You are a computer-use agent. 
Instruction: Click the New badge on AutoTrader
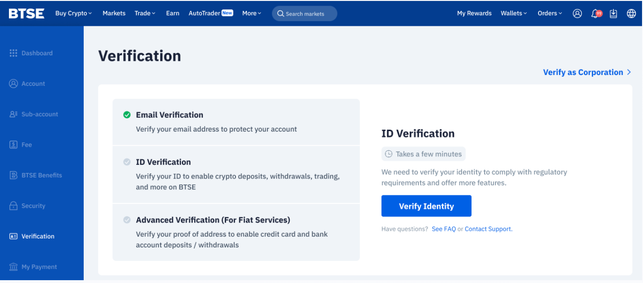point(227,13)
